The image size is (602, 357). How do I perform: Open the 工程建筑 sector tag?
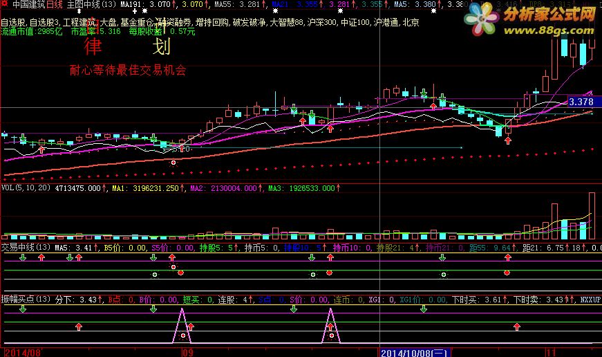79,22
